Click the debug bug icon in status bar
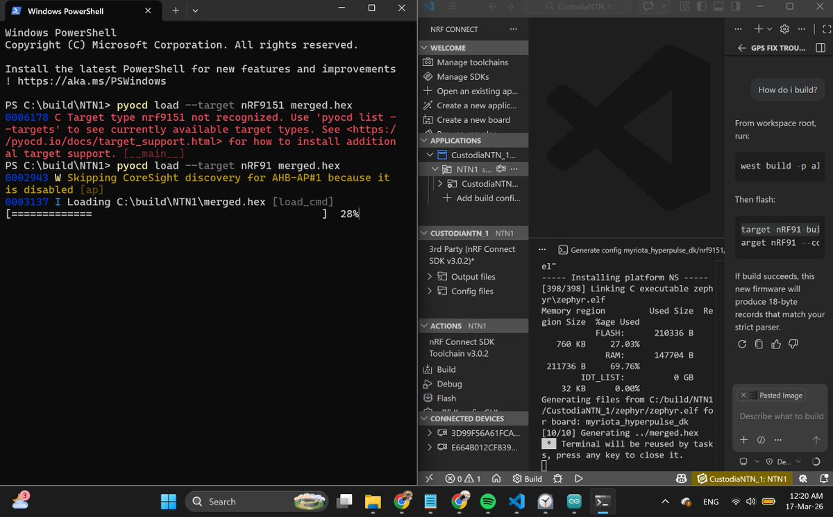 (x=559, y=478)
